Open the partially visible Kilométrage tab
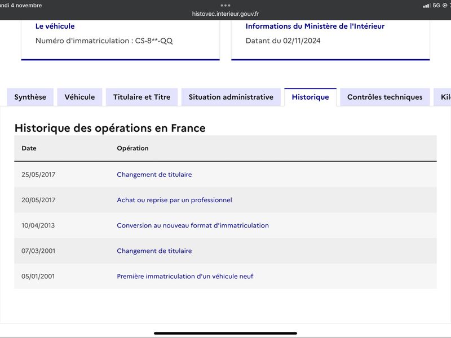Image resolution: width=451 pixels, height=338 pixels. pos(443,97)
